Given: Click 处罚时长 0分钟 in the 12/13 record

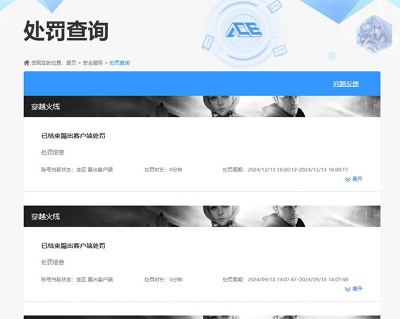Looking at the screenshot, I should coord(163,170).
